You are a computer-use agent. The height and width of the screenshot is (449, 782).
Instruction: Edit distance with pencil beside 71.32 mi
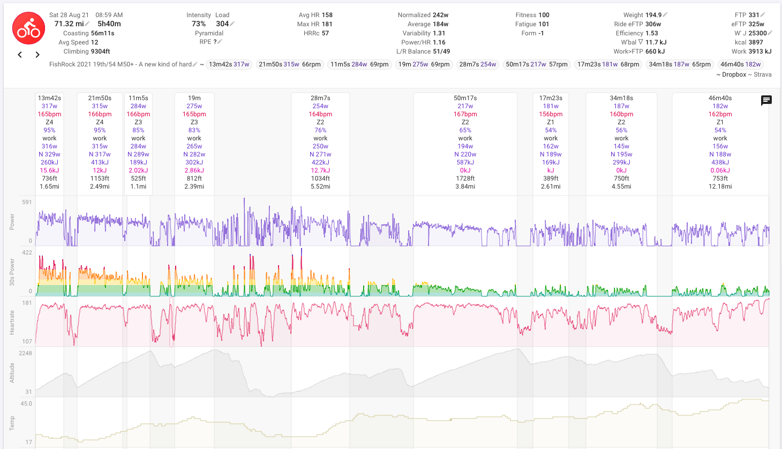[x=87, y=24]
